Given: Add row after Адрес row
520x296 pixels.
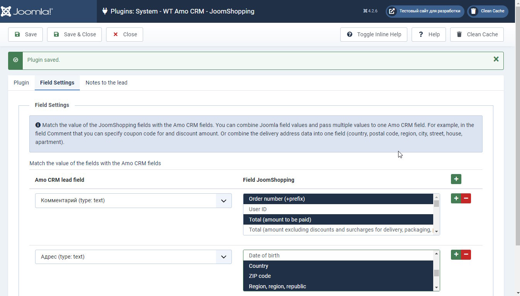Looking at the screenshot, I should tap(456, 255).
